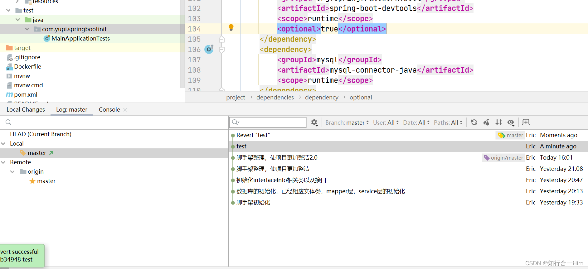The image size is (588, 269).
Task: Open the User: All filter
Action: (x=386, y=122)
